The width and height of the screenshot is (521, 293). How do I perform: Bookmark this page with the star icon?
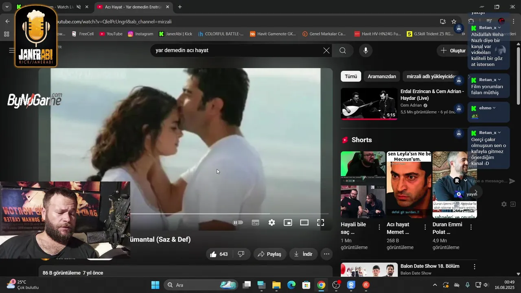454,21
